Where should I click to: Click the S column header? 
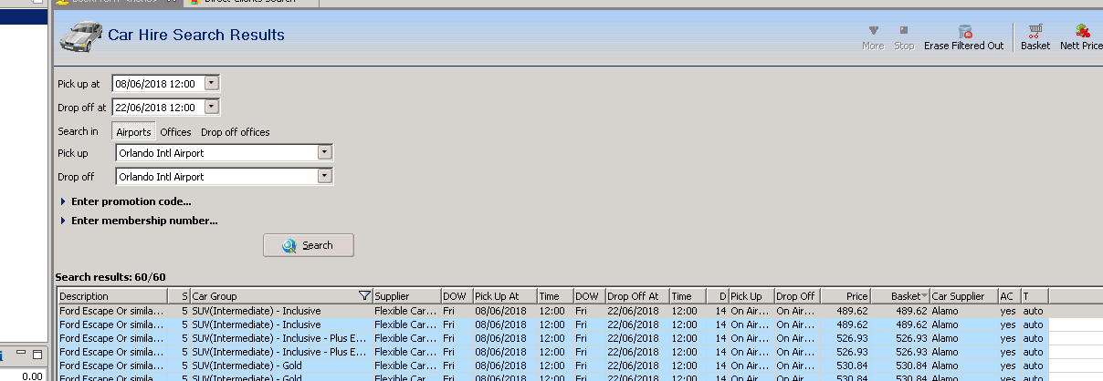[179, 296]
